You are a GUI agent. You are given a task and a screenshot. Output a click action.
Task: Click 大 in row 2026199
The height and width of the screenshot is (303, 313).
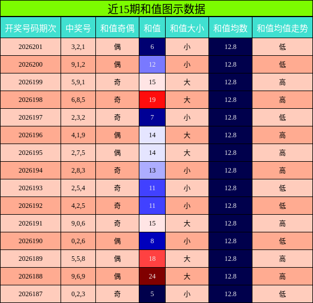pyautogui.click(x=187, y=82)
